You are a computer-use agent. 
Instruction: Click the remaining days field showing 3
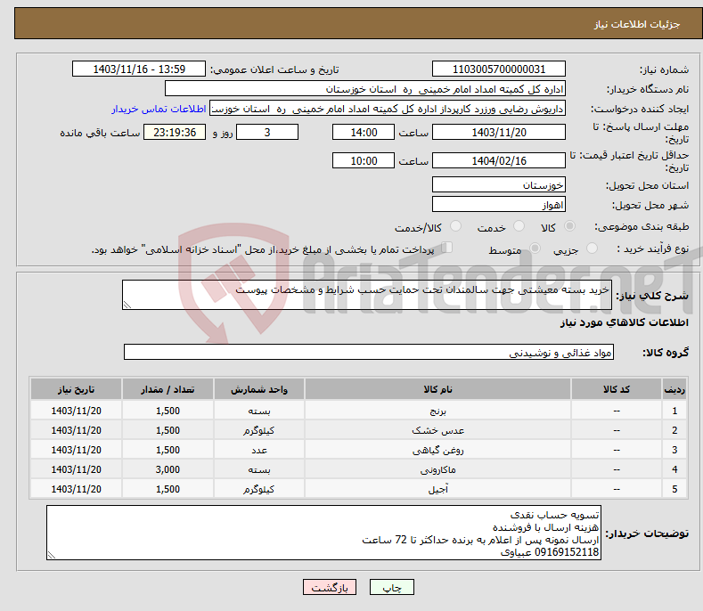point(267,132)
